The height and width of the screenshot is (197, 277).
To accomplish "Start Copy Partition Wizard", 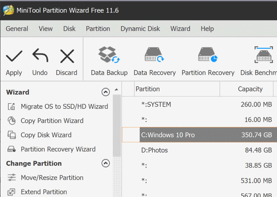I will click(x=52, y=121).
